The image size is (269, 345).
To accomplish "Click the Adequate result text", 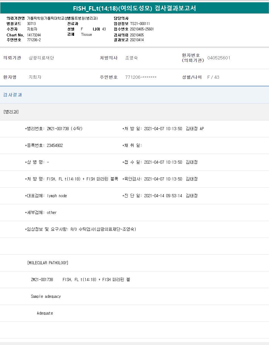I will coord(45,313).
